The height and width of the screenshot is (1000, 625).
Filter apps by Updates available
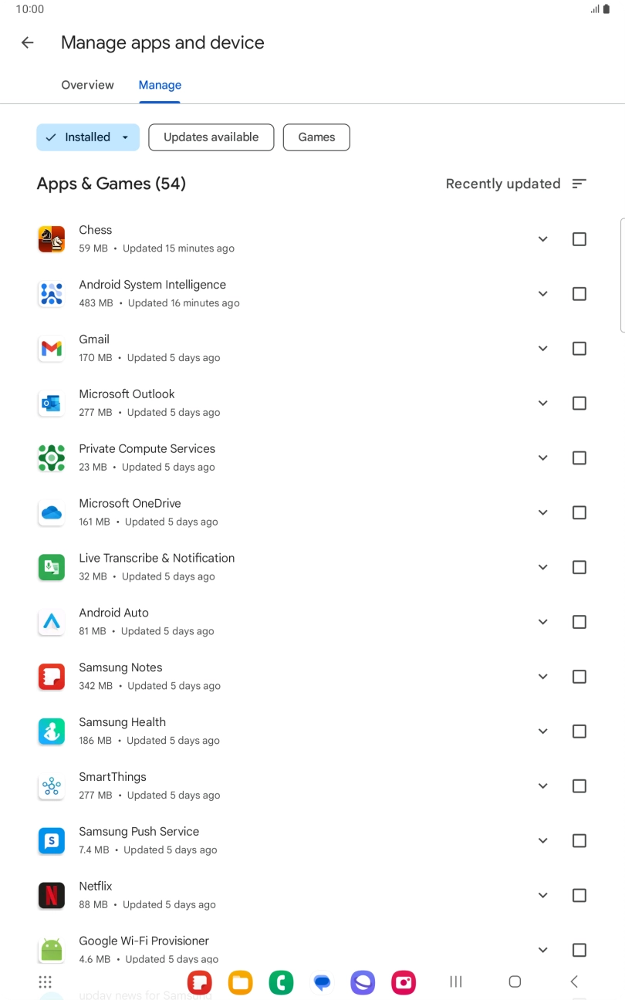(211, 137)
